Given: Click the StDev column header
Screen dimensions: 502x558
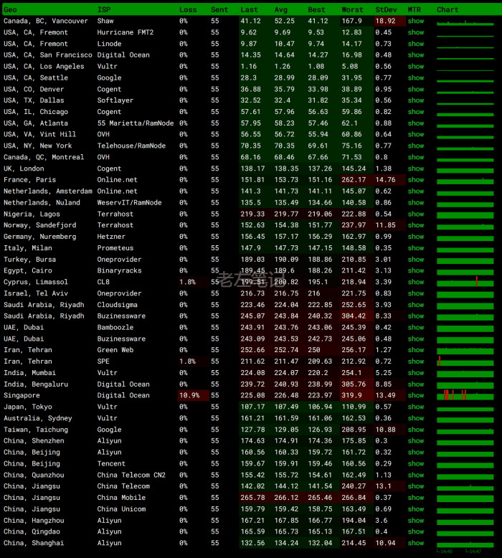Looking at the screenshot, I should [386, 9].
